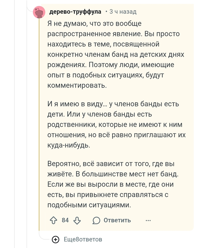
Task: Click the plus circle to expand replies
Action: pyautogui.click(x=55, y=239)
